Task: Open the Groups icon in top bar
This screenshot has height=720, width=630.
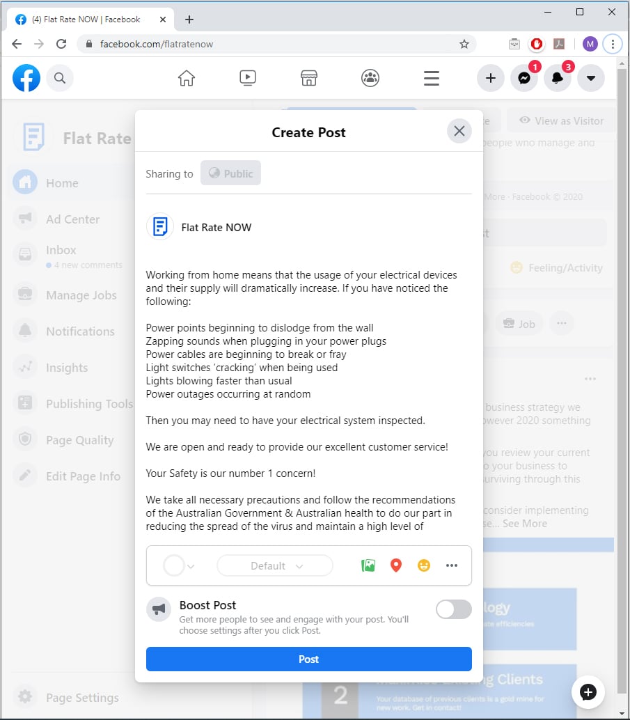Action: 370,78
